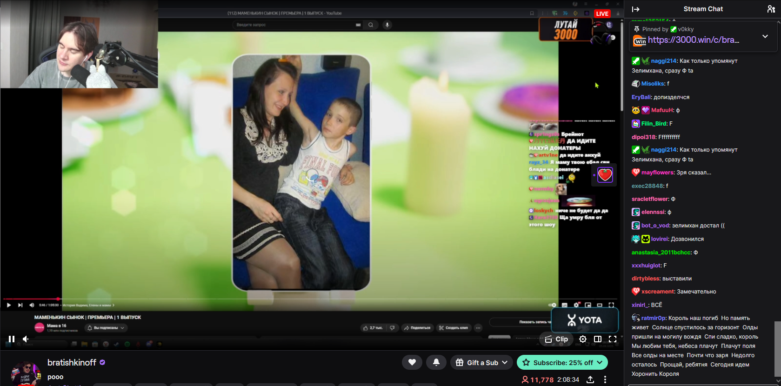The width and height of the screenshot is (781, 386).
Task: Click the red LIVE indicator badge
Action: [602, 13]
